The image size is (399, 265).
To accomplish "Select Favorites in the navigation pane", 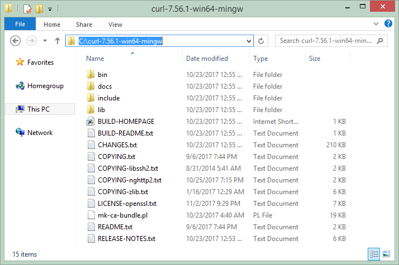I will (35, 62).
